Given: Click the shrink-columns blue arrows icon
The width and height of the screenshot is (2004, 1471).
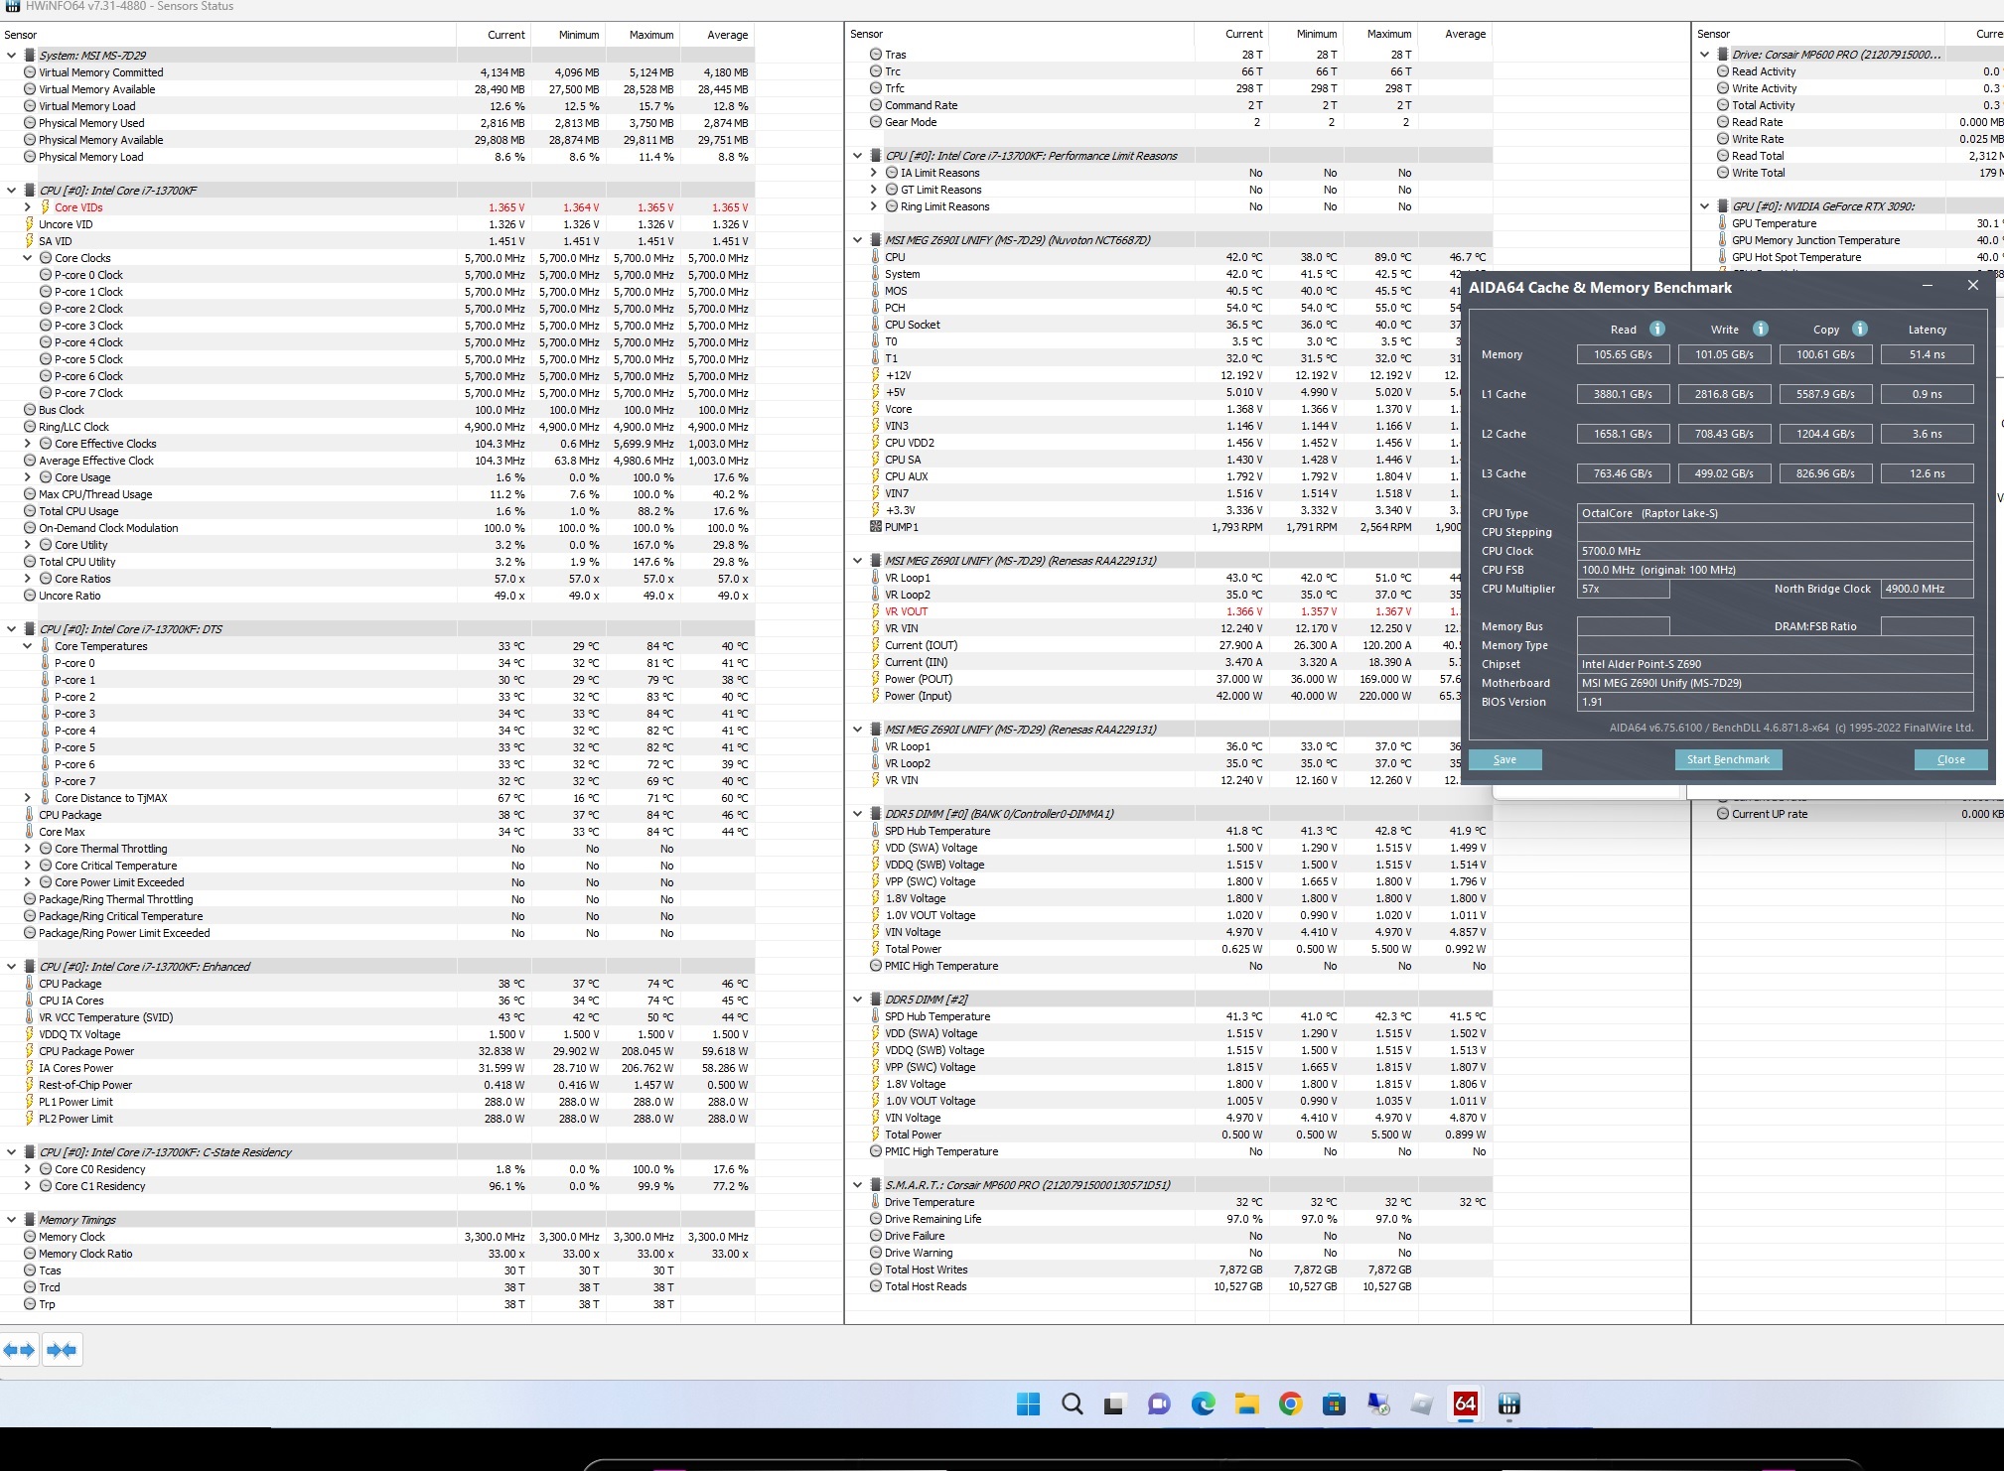Looking at the screenshot, I should click(x=62, y=1350).
